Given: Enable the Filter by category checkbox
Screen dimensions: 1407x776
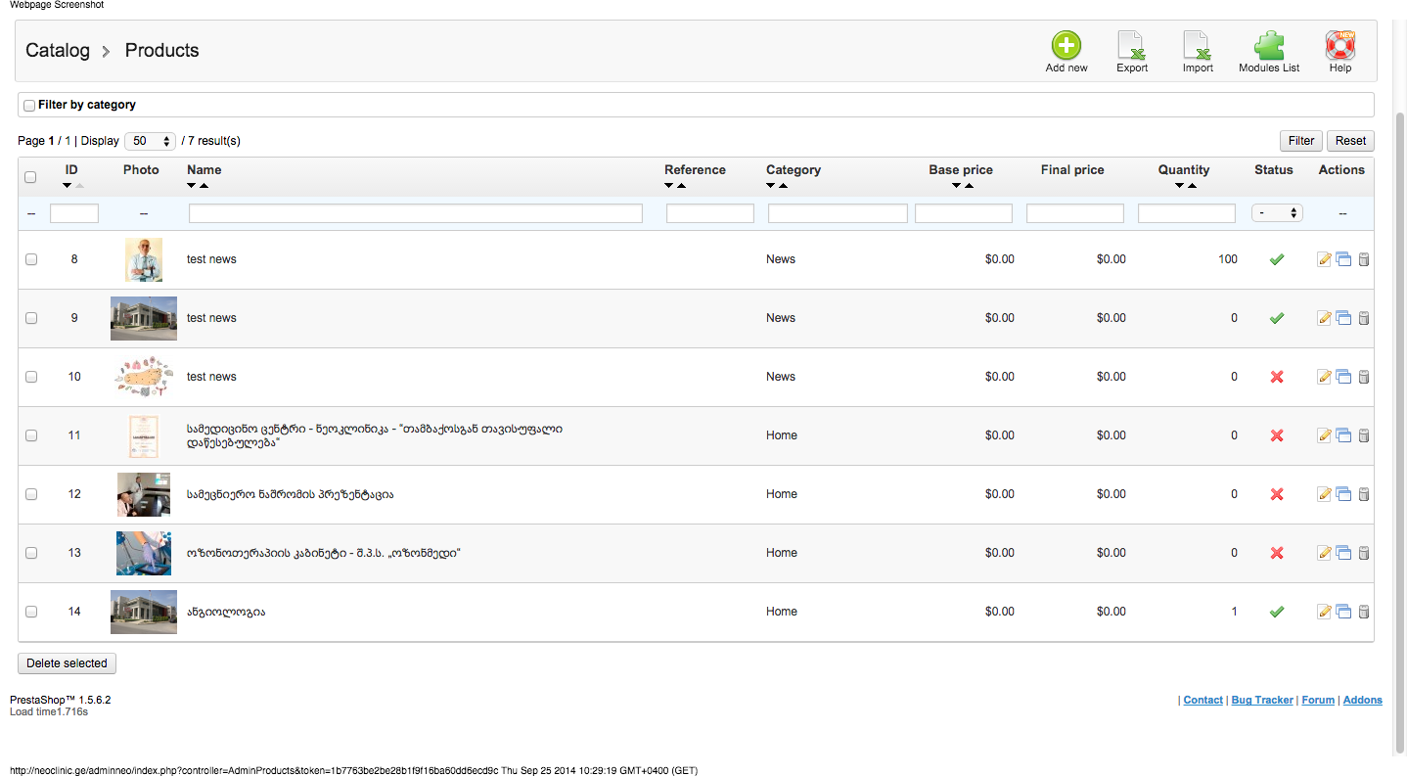Looking at the screenshot, I should [x=29, y=106].
